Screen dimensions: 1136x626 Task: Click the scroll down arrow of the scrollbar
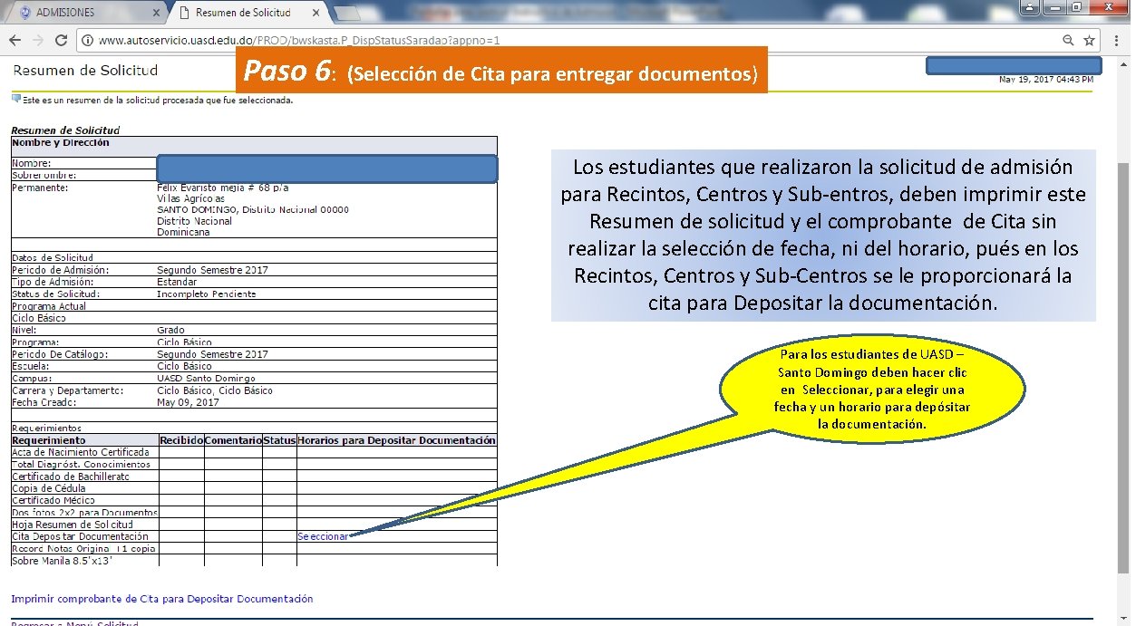click(x=1124, y=621)
